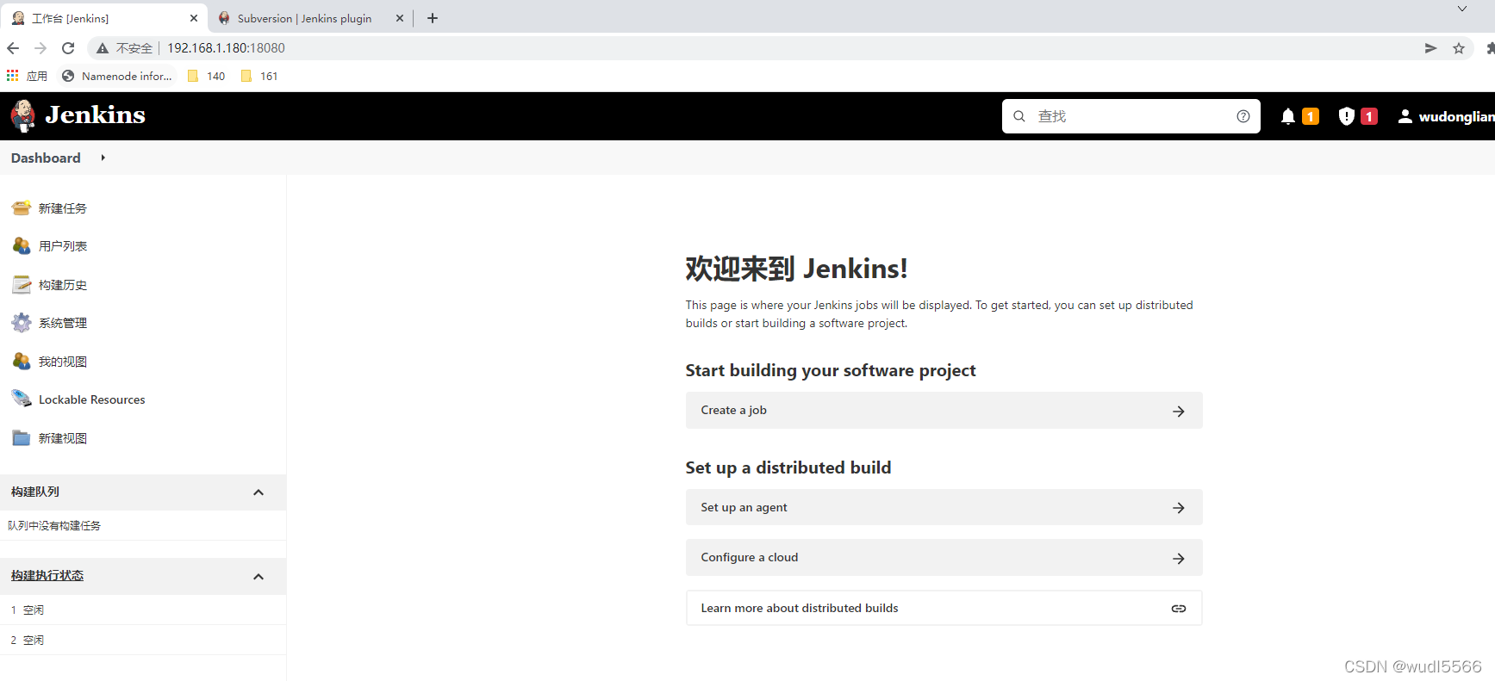Image resolution: width=1495 pixels, height=681 pixels.
Task: Click the wudonglian user avatar icon
Action: pos(1405,116)
